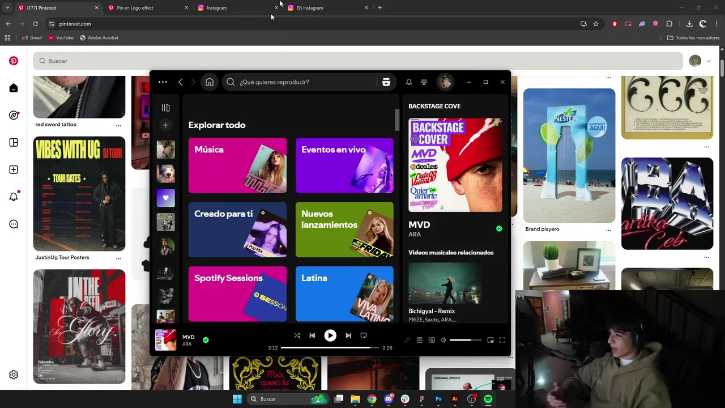725x408 pixels.
Task: Open Bichigyal - Remix music video thumbnail
Action: coord(445,283)
